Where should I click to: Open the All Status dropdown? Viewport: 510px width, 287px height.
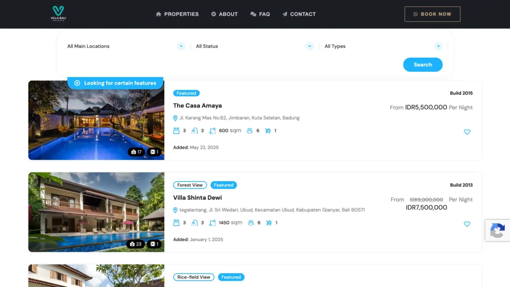(x=255, y=46)
